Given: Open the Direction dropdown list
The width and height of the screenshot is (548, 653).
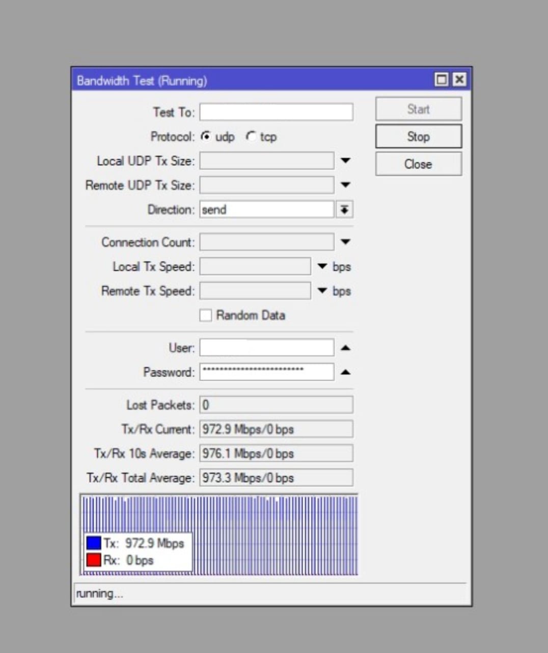Looking at the screenshot, I should (x=345, y=210).
